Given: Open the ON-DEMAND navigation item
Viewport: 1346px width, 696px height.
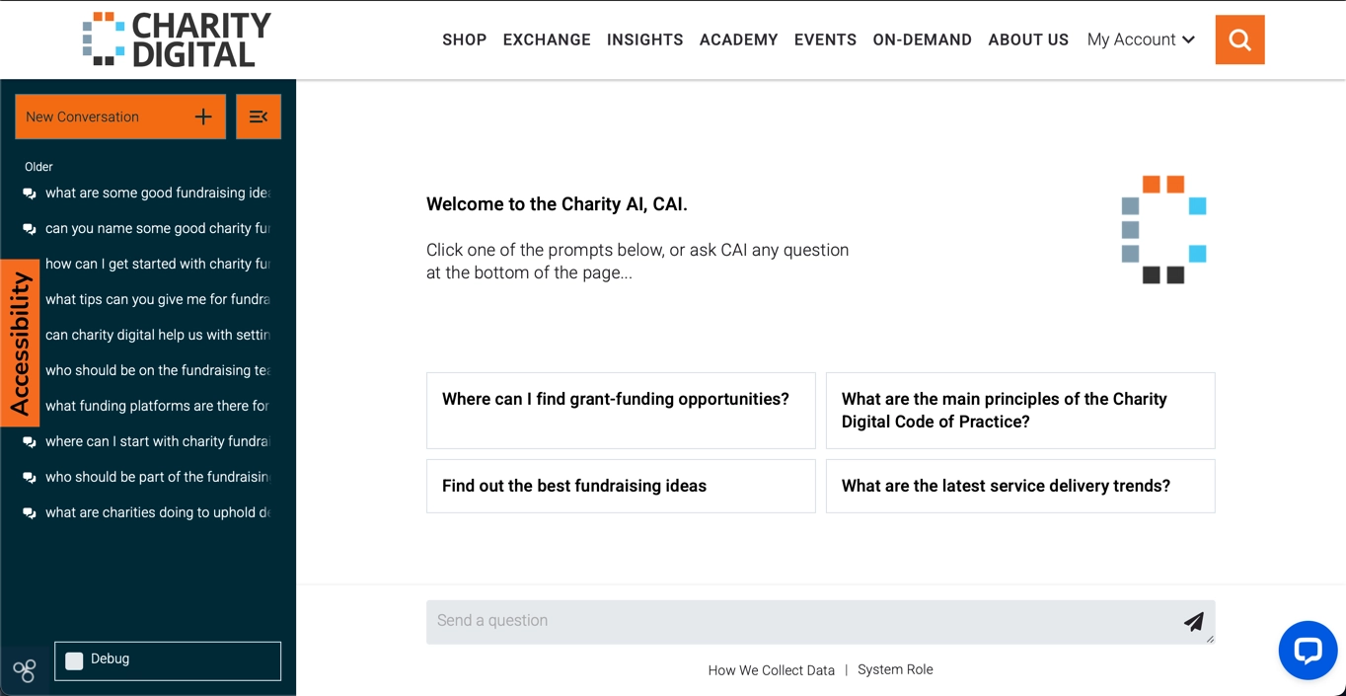Looking at the screenshot, I should pos(922,39).
